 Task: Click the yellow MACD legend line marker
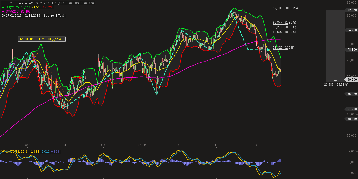tap(4, 151)
